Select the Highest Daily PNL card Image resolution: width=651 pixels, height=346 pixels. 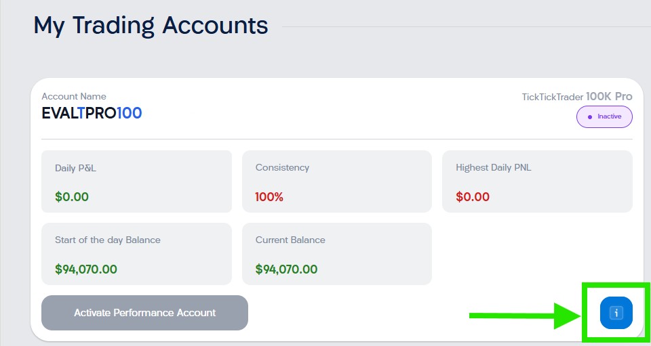click(537, 181)
